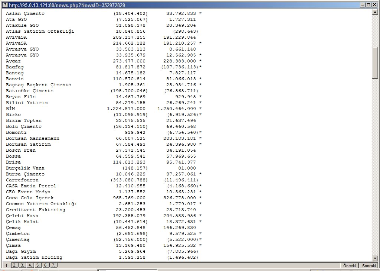This screenshot has width=380, height=271.
Task: Click the Banvit value 110.570.814
Action: [129, 79]
